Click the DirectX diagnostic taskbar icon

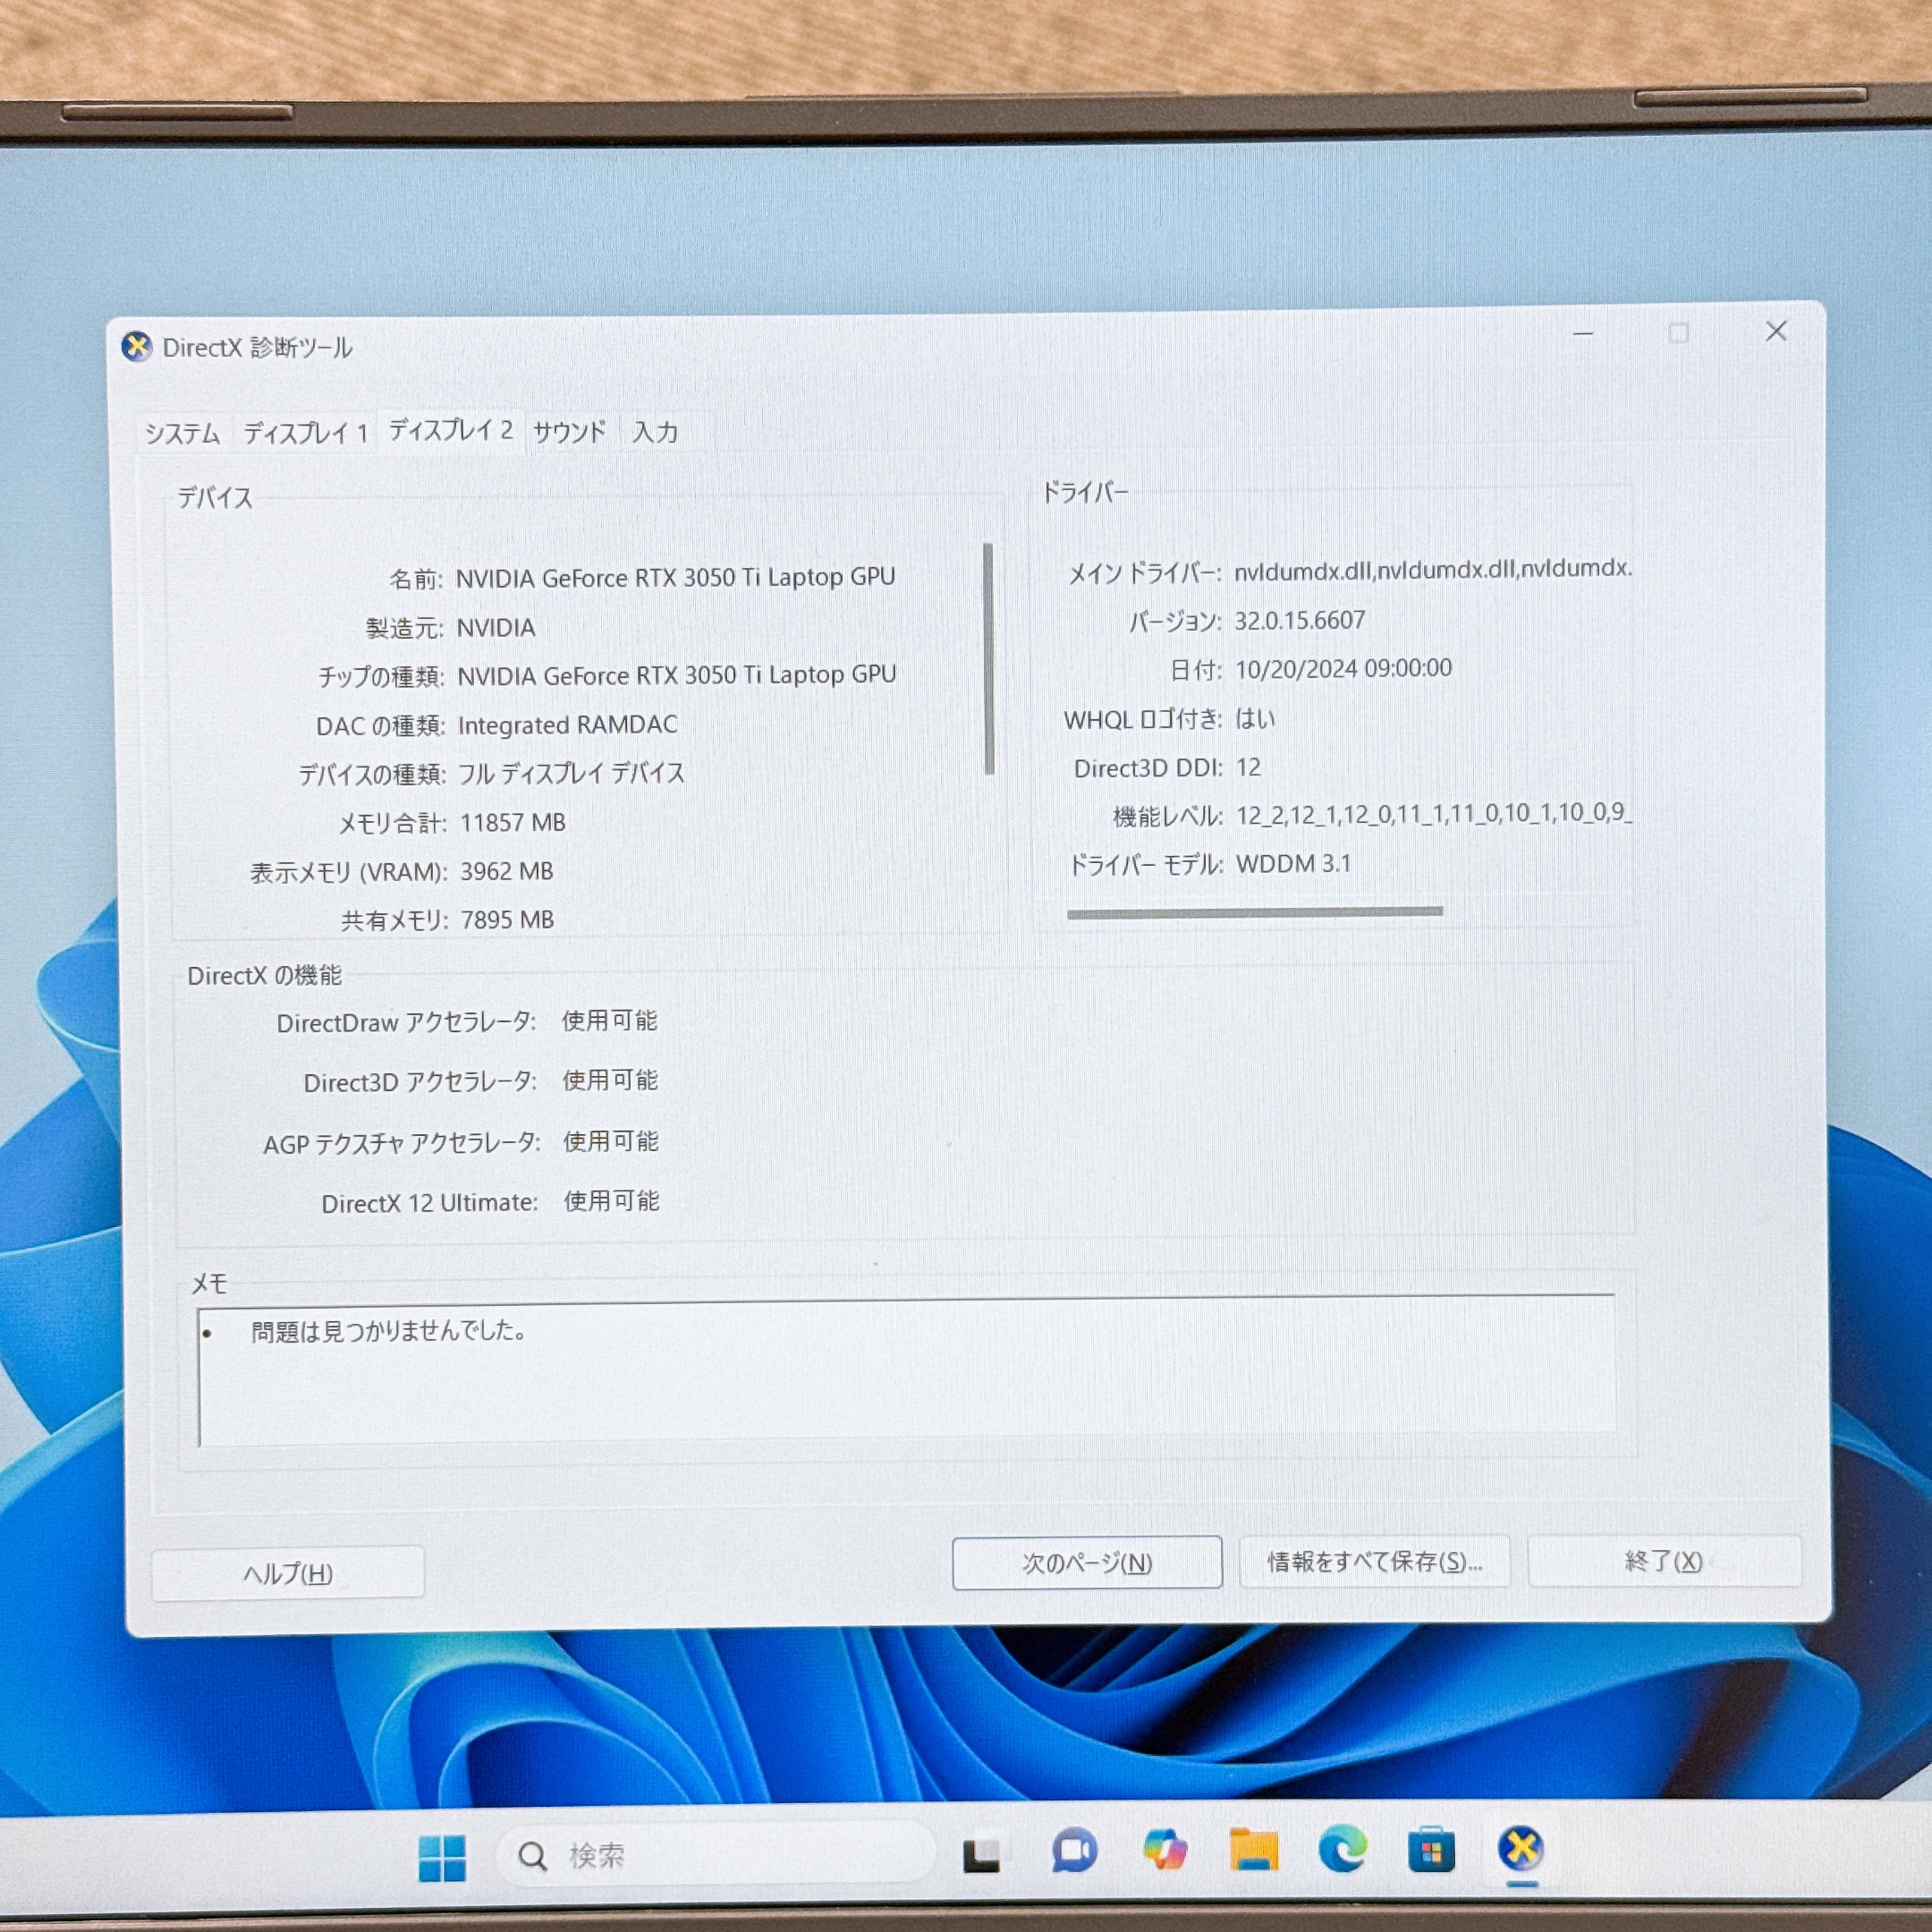[1521, 1849]
